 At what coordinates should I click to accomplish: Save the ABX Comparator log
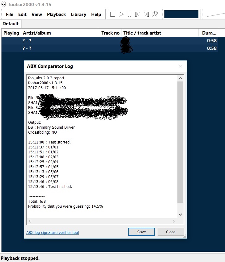(x=141, y=232)
